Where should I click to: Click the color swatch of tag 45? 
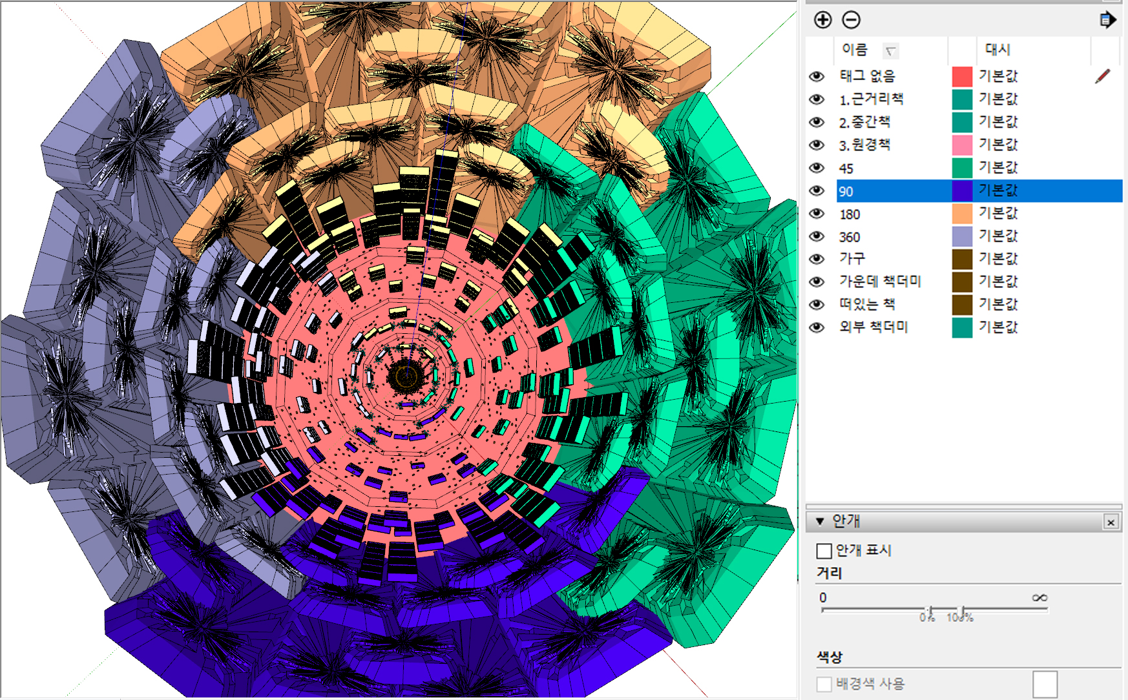(x=962, y=168)
